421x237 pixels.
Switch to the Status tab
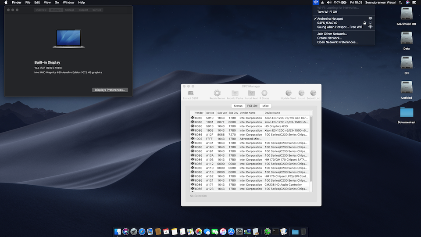coord(238,106)
